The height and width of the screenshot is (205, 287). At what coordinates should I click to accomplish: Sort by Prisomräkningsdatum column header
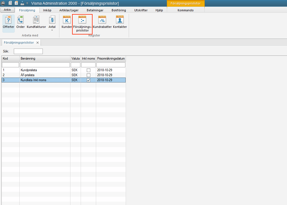pyautogui.click(x=111, y=58)
